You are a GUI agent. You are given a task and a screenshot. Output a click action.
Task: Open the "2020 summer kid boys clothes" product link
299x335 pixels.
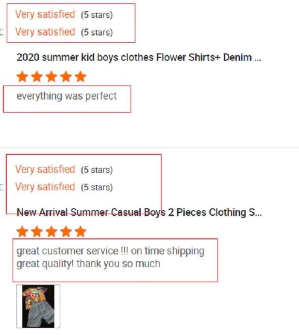coord(139,58)
